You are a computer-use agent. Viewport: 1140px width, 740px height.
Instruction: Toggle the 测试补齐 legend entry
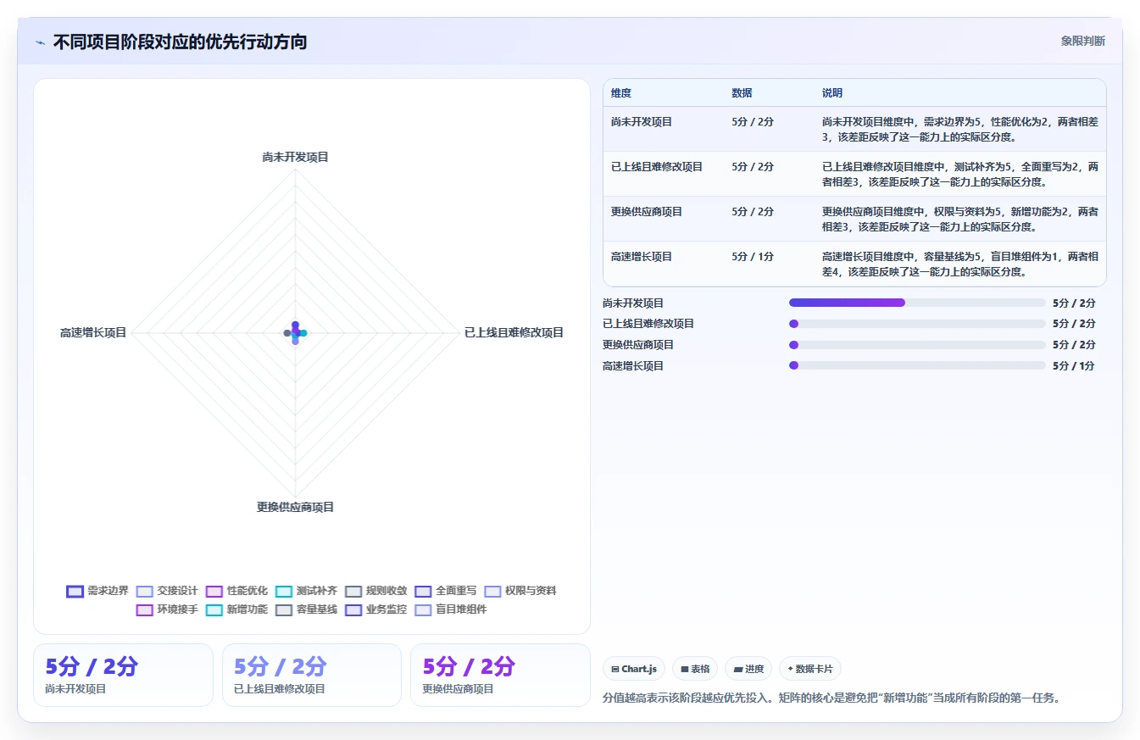pos(307,591)
